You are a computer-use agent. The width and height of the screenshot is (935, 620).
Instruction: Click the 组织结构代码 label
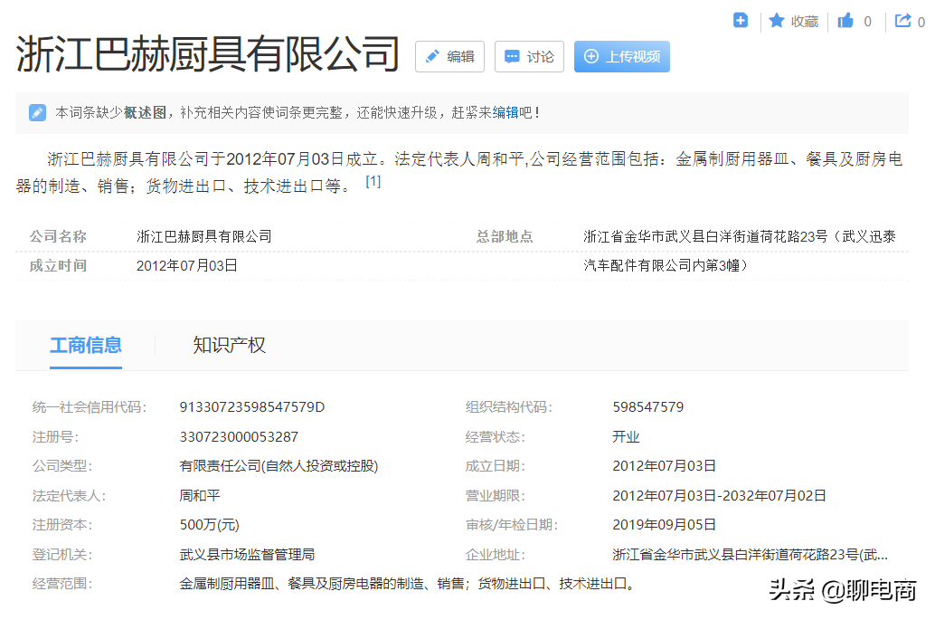(509, 407)
